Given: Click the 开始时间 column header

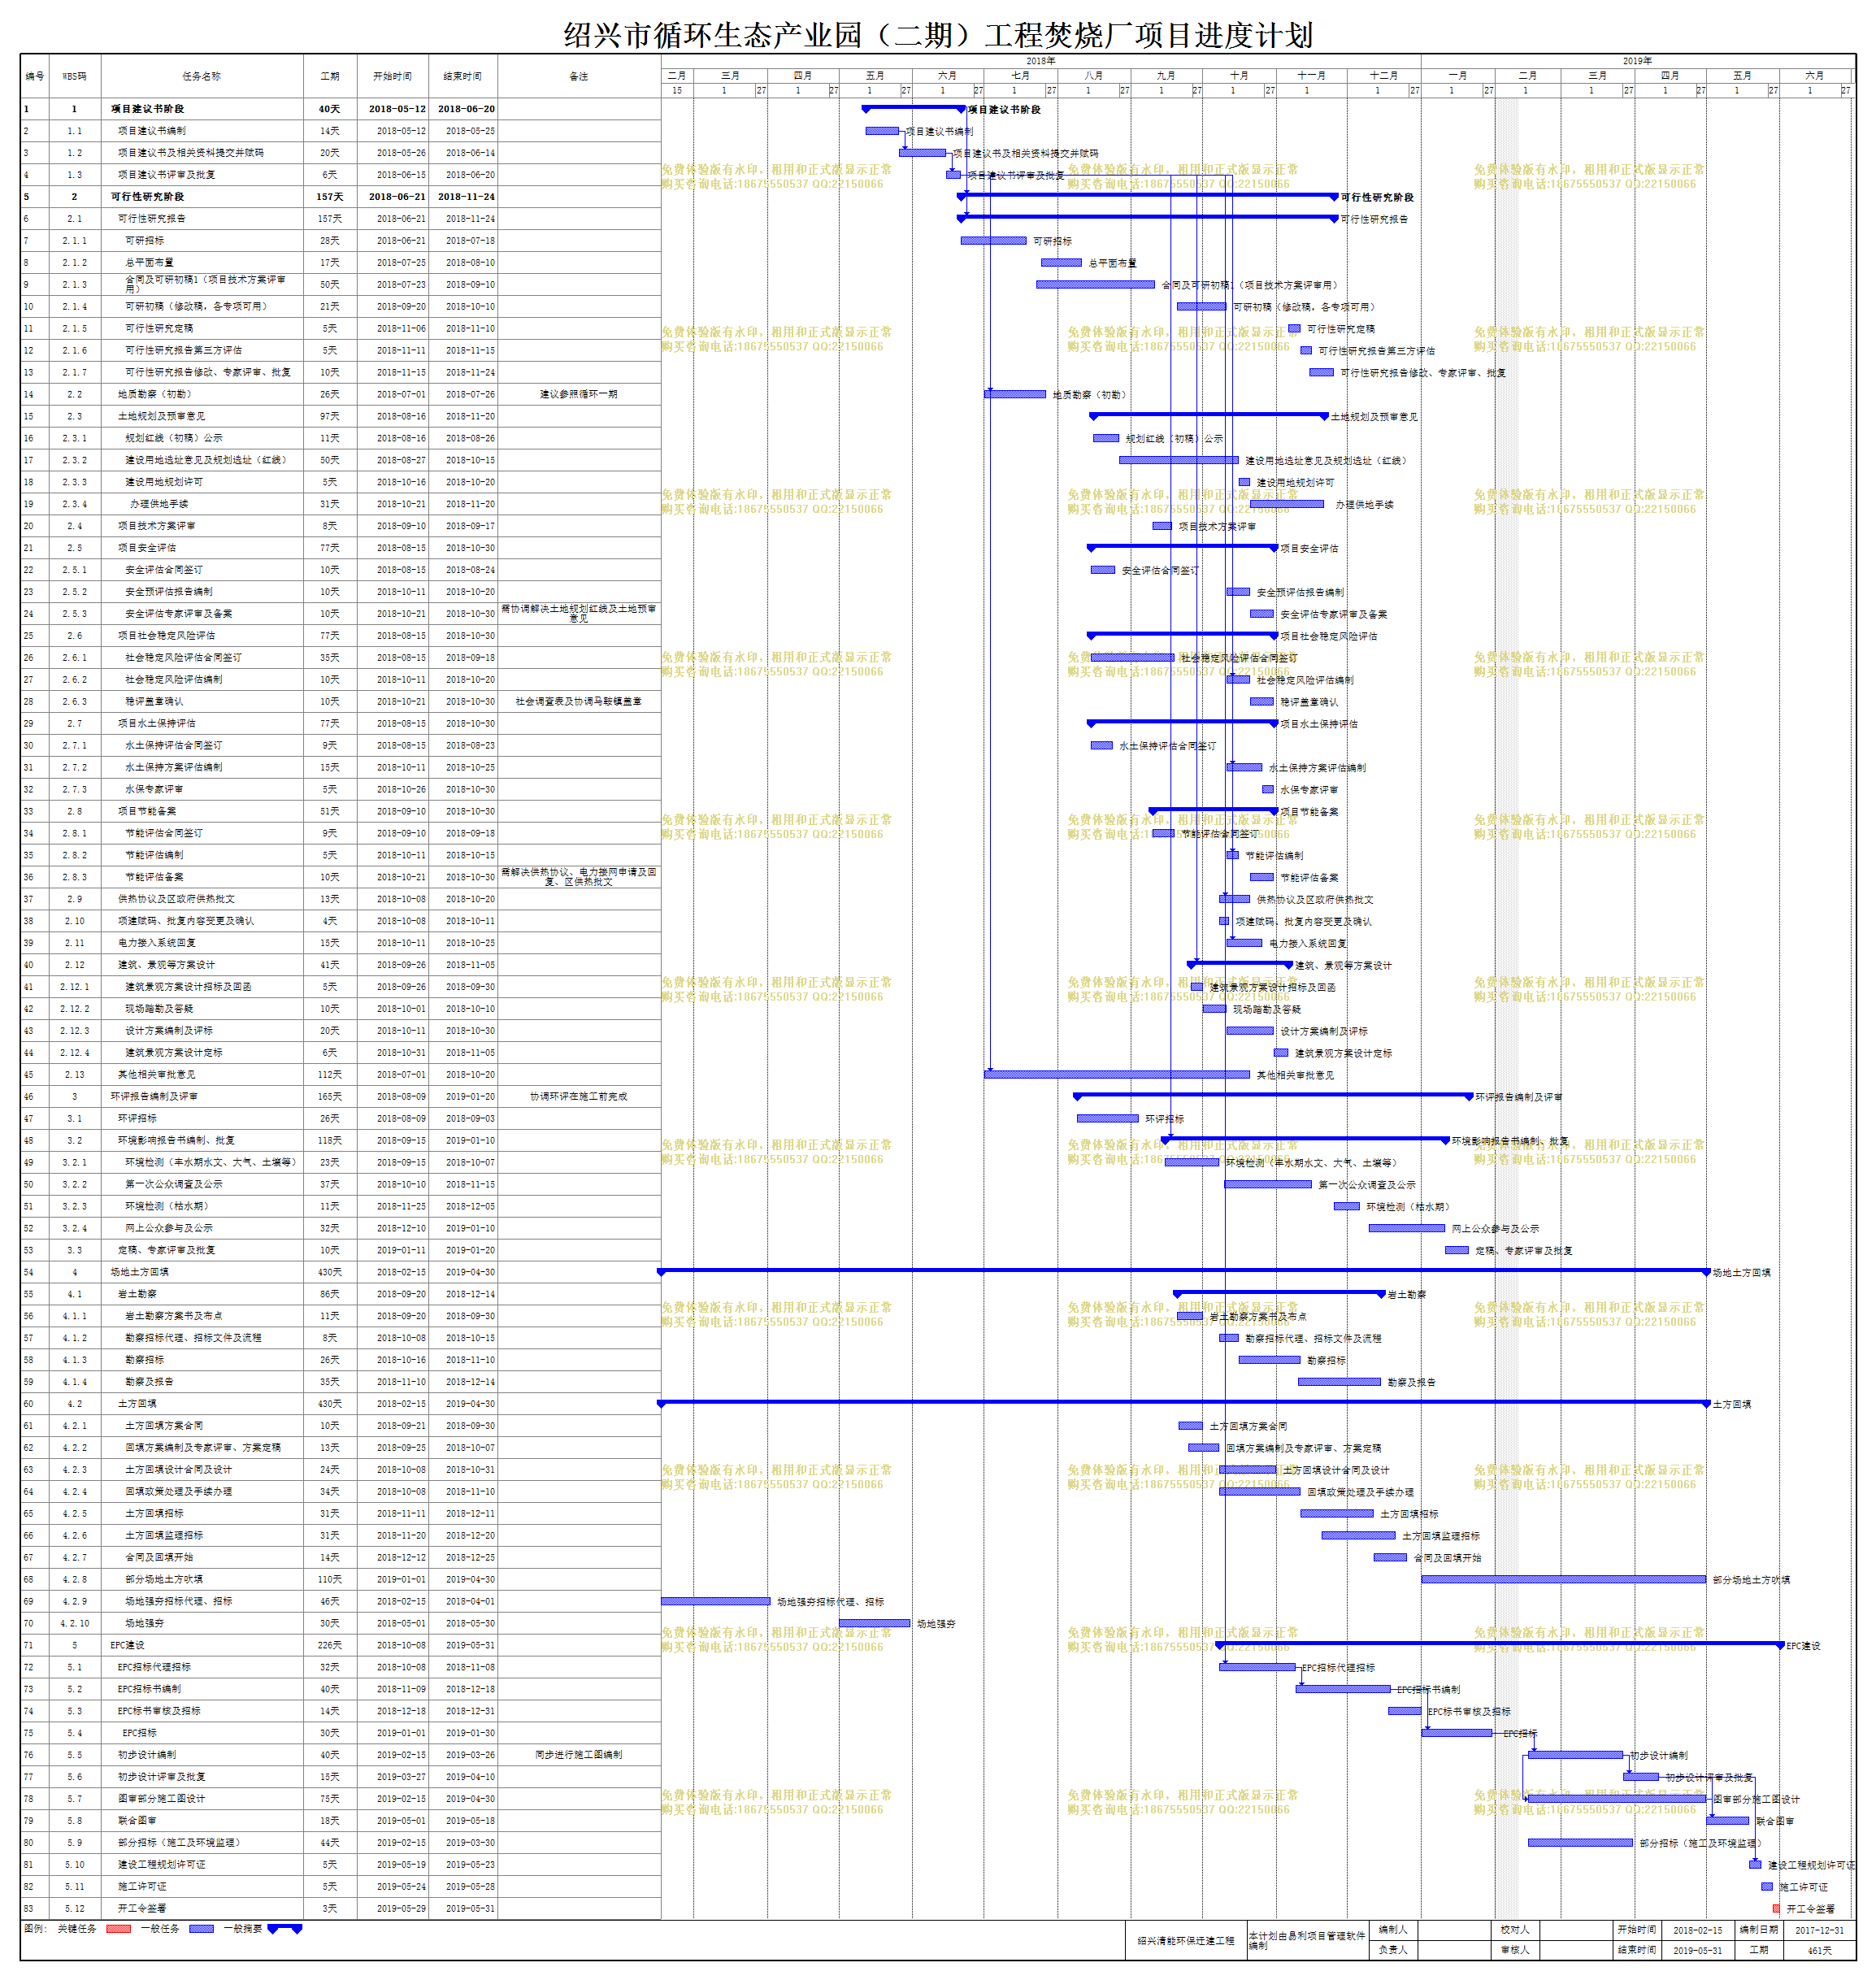Looking at the screenshot, I should pyautogui.click(x=392, y=76).
